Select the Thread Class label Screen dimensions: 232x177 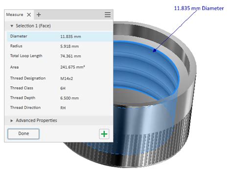[x=22, y=88]
